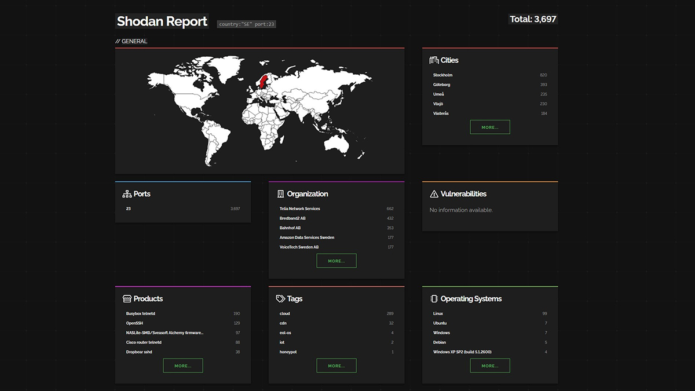Image resolution: width=695 pixels, height=391 pixels.
Task: Select Cisco router telnetd product
Action: pos(144,342)
